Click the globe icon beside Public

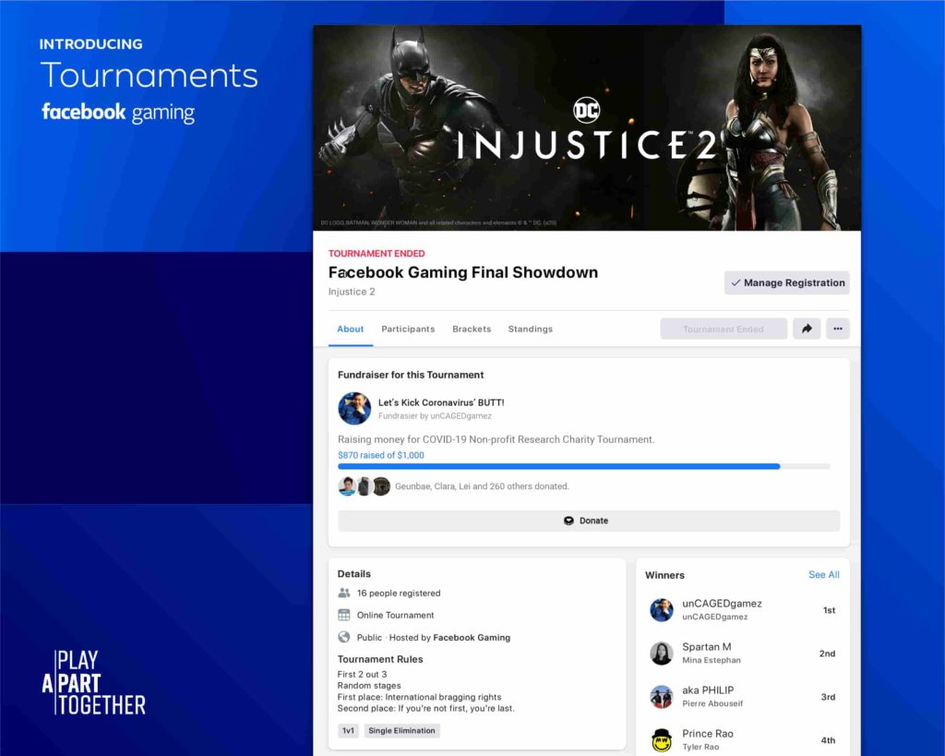(x=344, y=637)
